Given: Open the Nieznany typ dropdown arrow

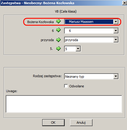Looking at the screenshot, I should (x=116, y=76).
